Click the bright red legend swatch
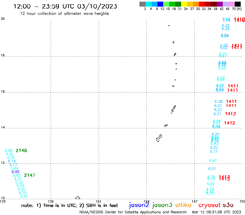Screen dimensions: 245x215 click(202, 4)
